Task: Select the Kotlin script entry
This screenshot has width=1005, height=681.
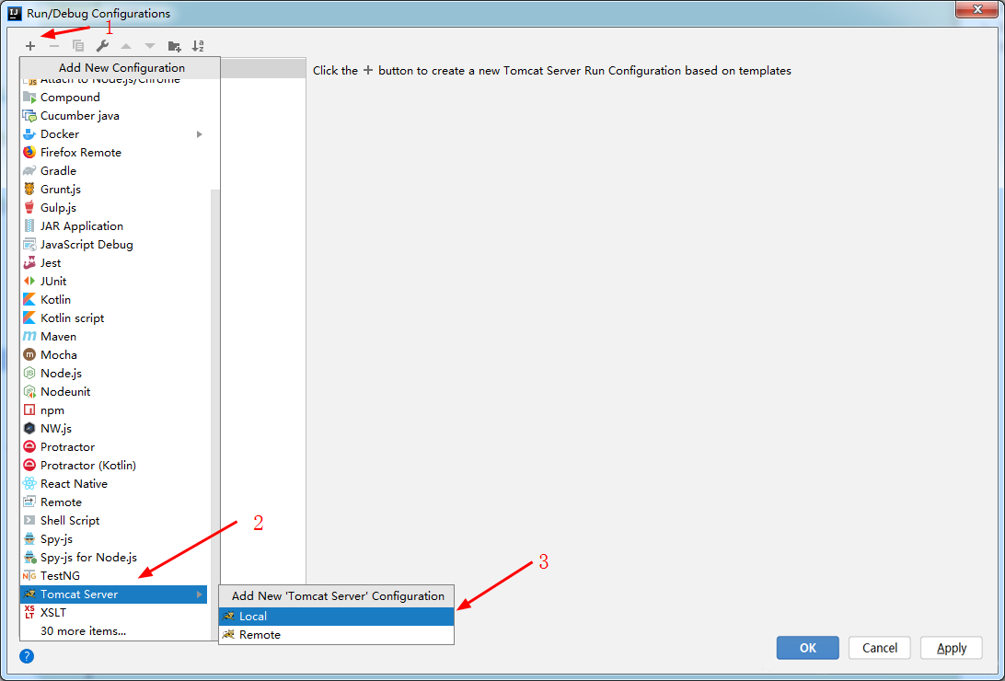Action: (x=113, y=318)
